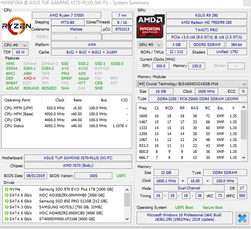This screenshot has height=229, width=251.
Task: Click the NVMe drive green status icon
Action: (x=7, y=189)
